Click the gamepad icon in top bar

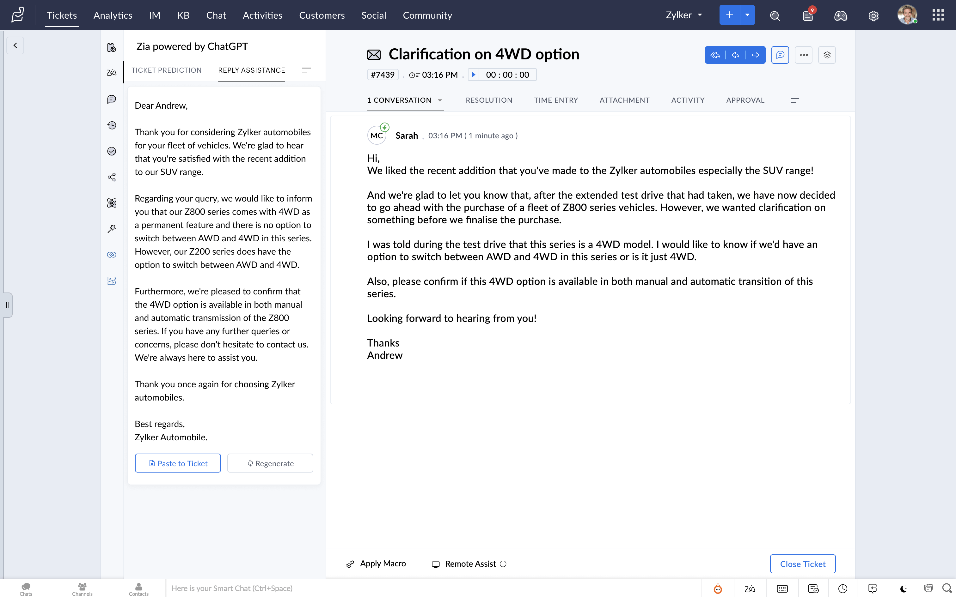[840, 16]
